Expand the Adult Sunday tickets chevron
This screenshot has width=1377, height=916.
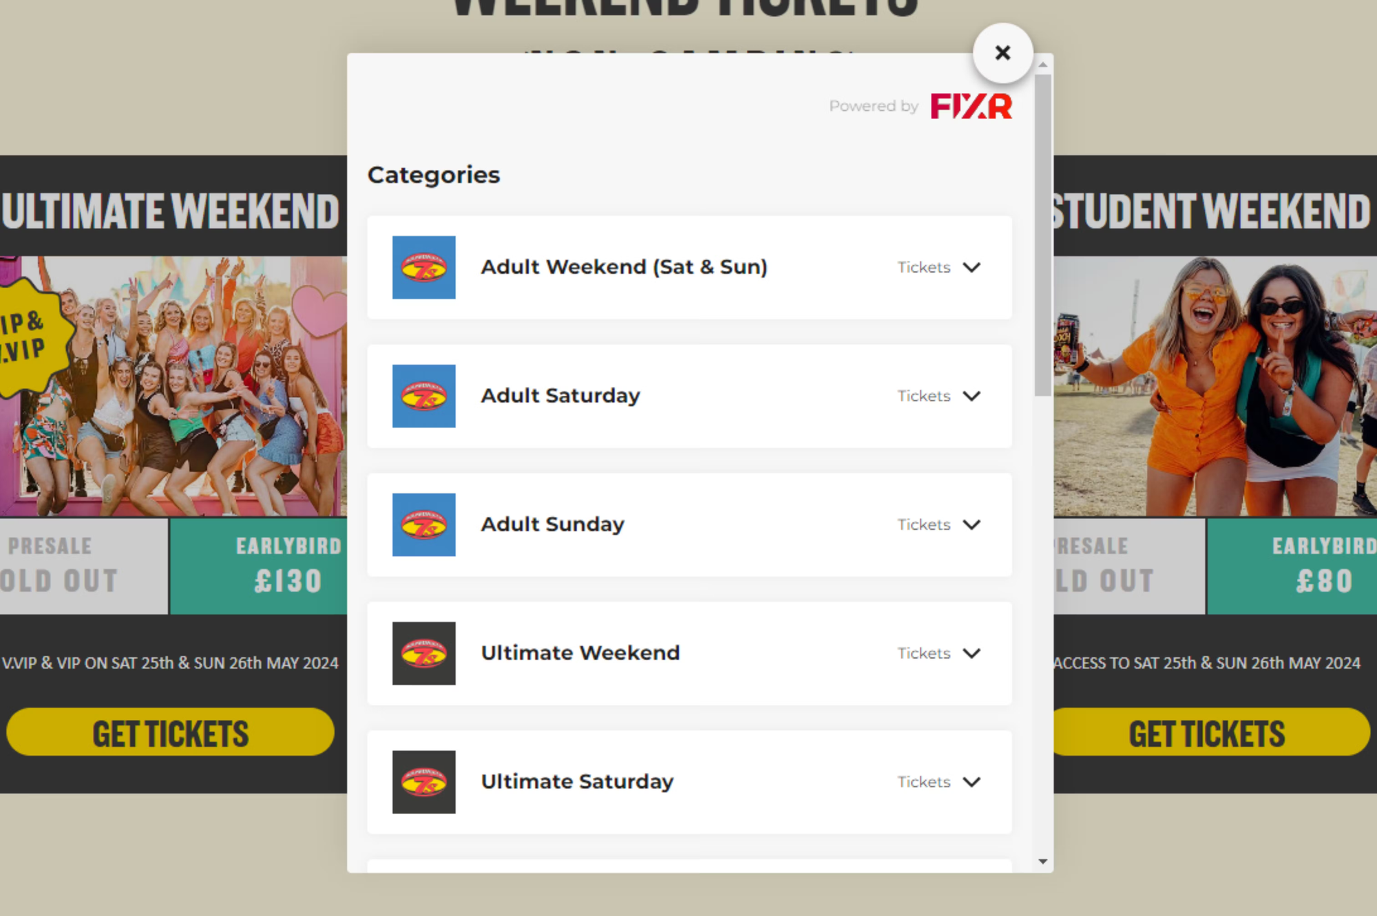click(971, 524)
